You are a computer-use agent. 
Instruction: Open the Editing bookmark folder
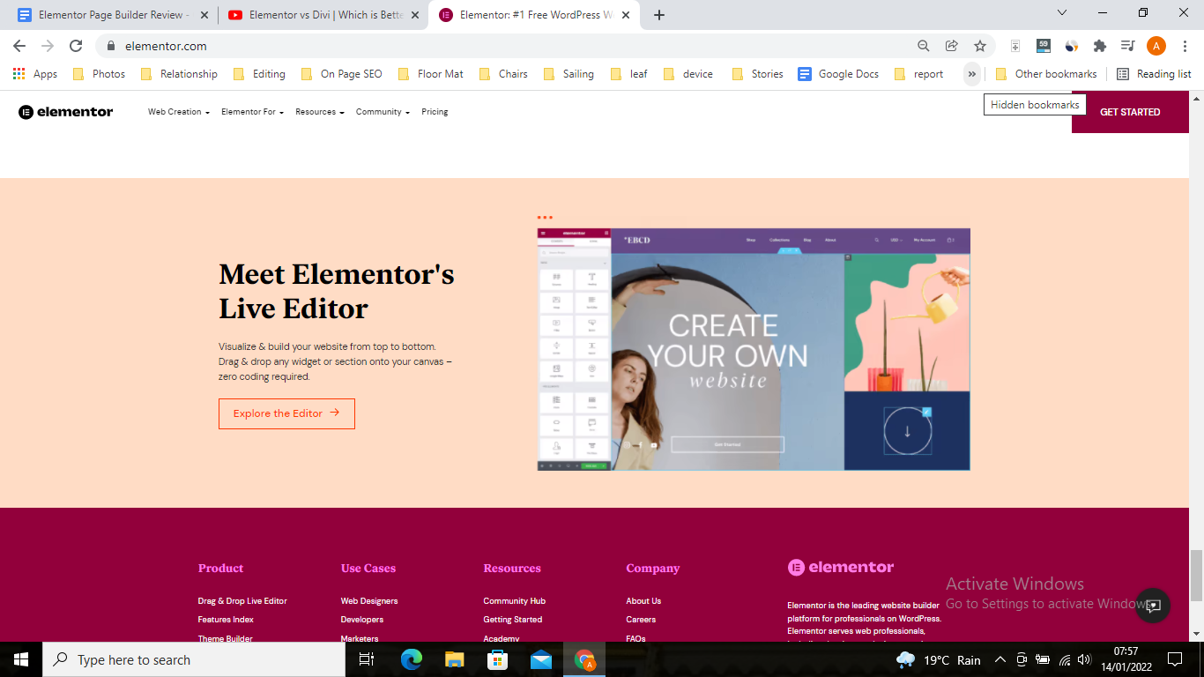(259, 74)
